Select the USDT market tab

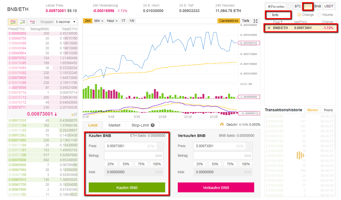tap(329, 6)
